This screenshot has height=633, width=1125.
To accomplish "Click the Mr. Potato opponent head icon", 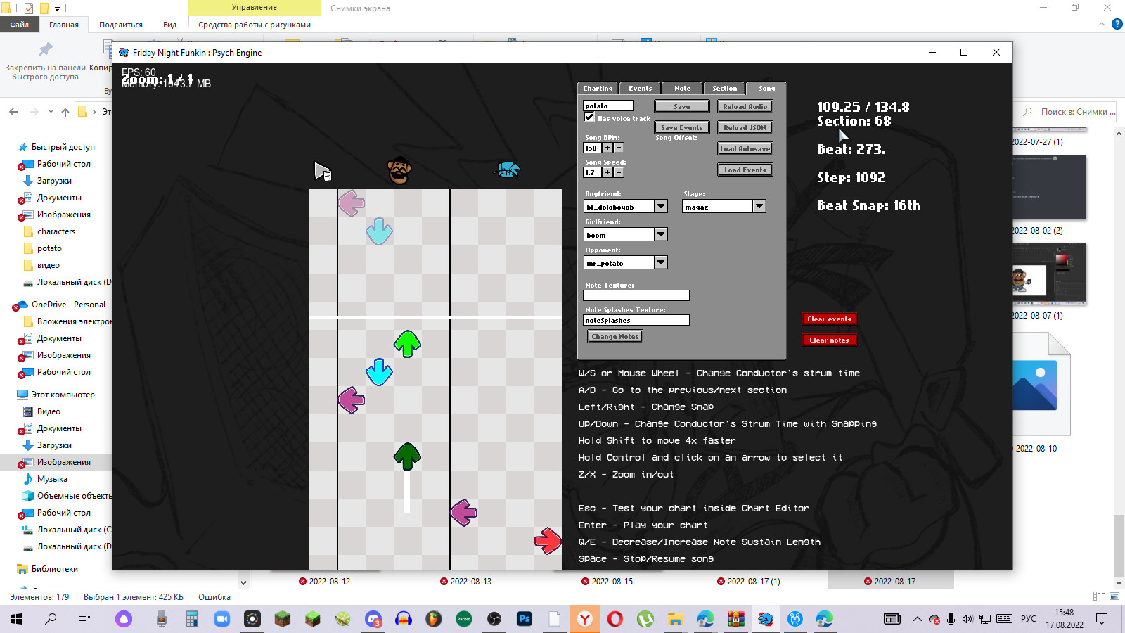I will pyautogui.click(x=399, y=170).
